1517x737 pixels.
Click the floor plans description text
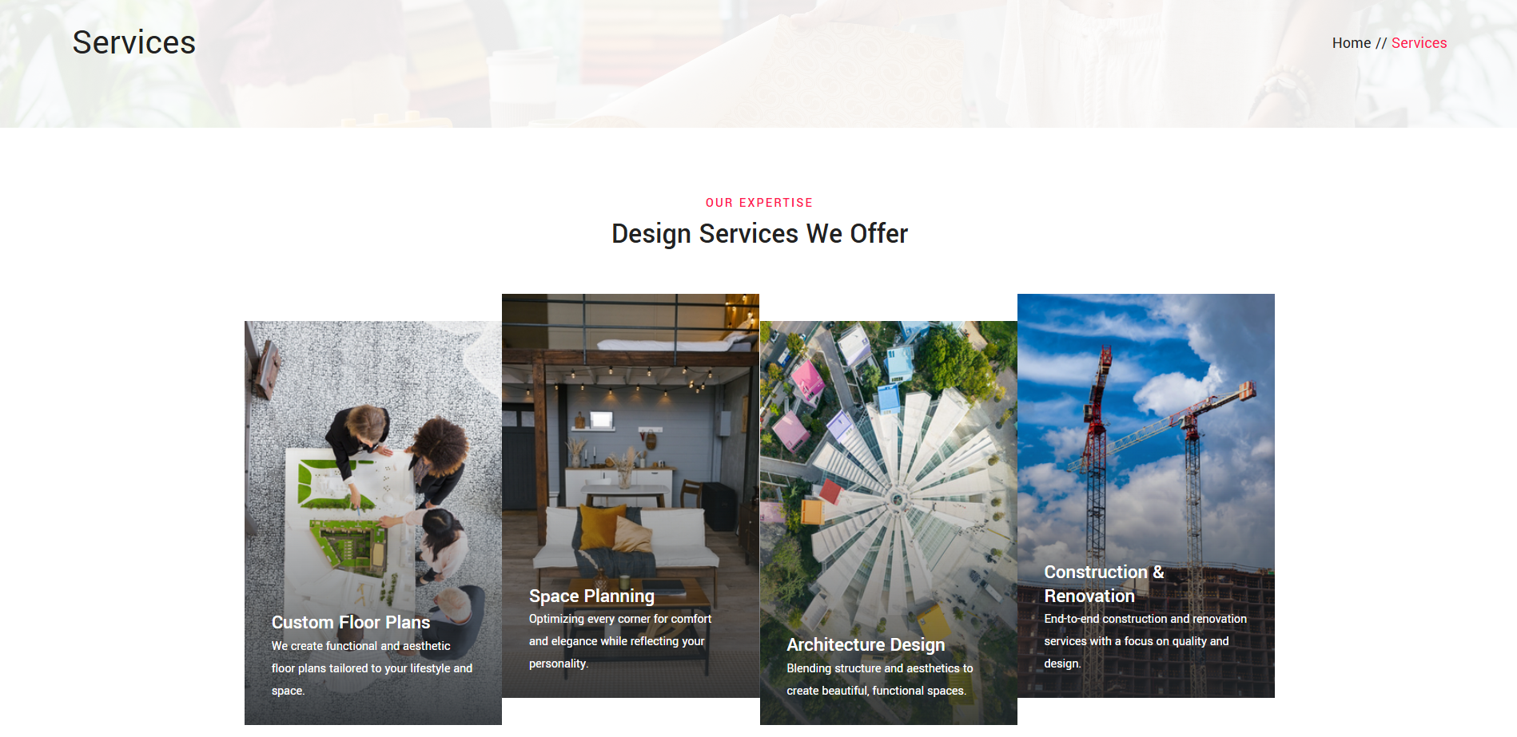(x=372, y=668)
